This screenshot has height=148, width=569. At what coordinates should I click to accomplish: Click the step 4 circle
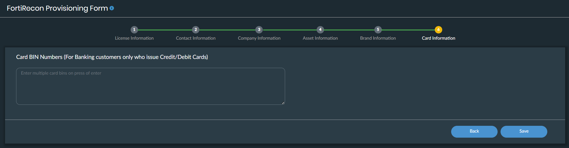(x=320, y=30)
